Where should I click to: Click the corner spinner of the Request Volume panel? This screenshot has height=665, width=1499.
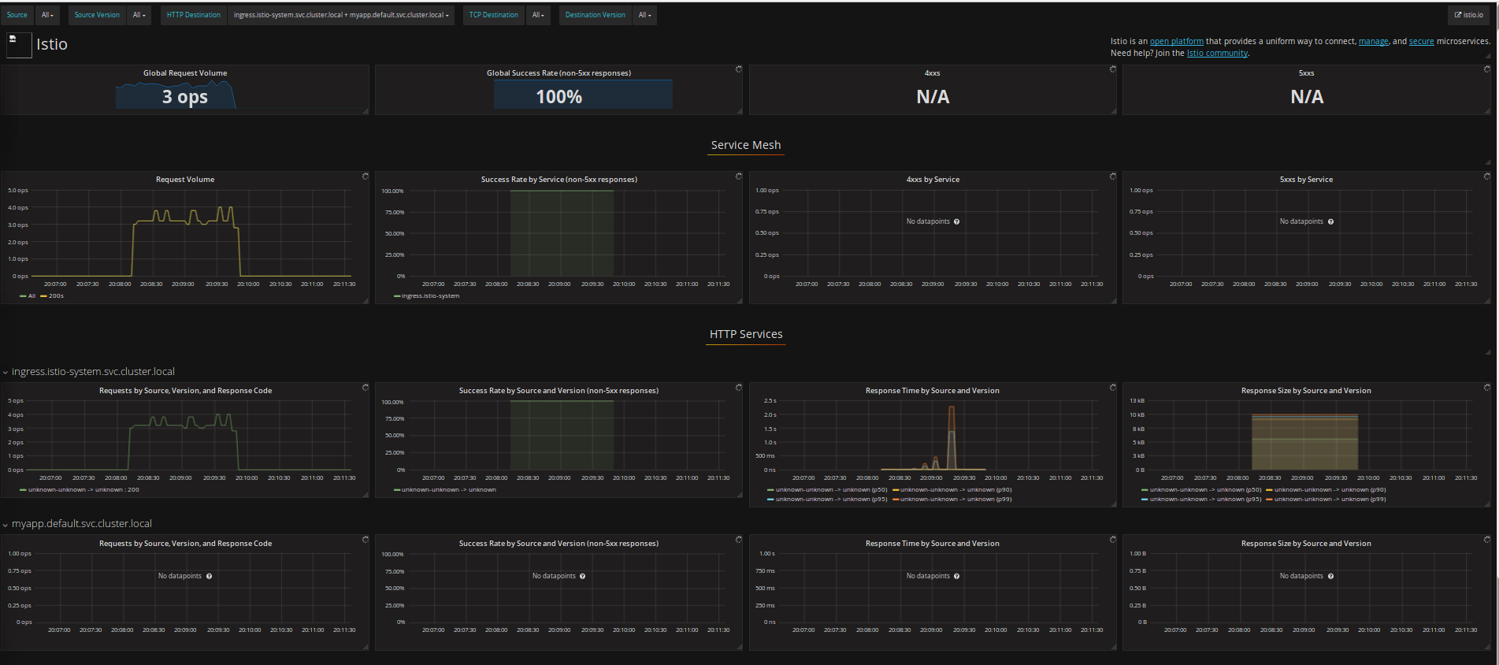coord(365,176)
